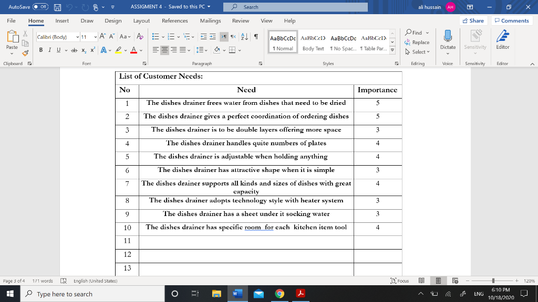Open the Design ribbon tab
This screenshot has width=538, height=302.
click(113, 21)
